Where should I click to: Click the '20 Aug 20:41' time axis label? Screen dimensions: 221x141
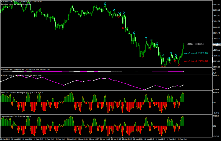(83, 139)
